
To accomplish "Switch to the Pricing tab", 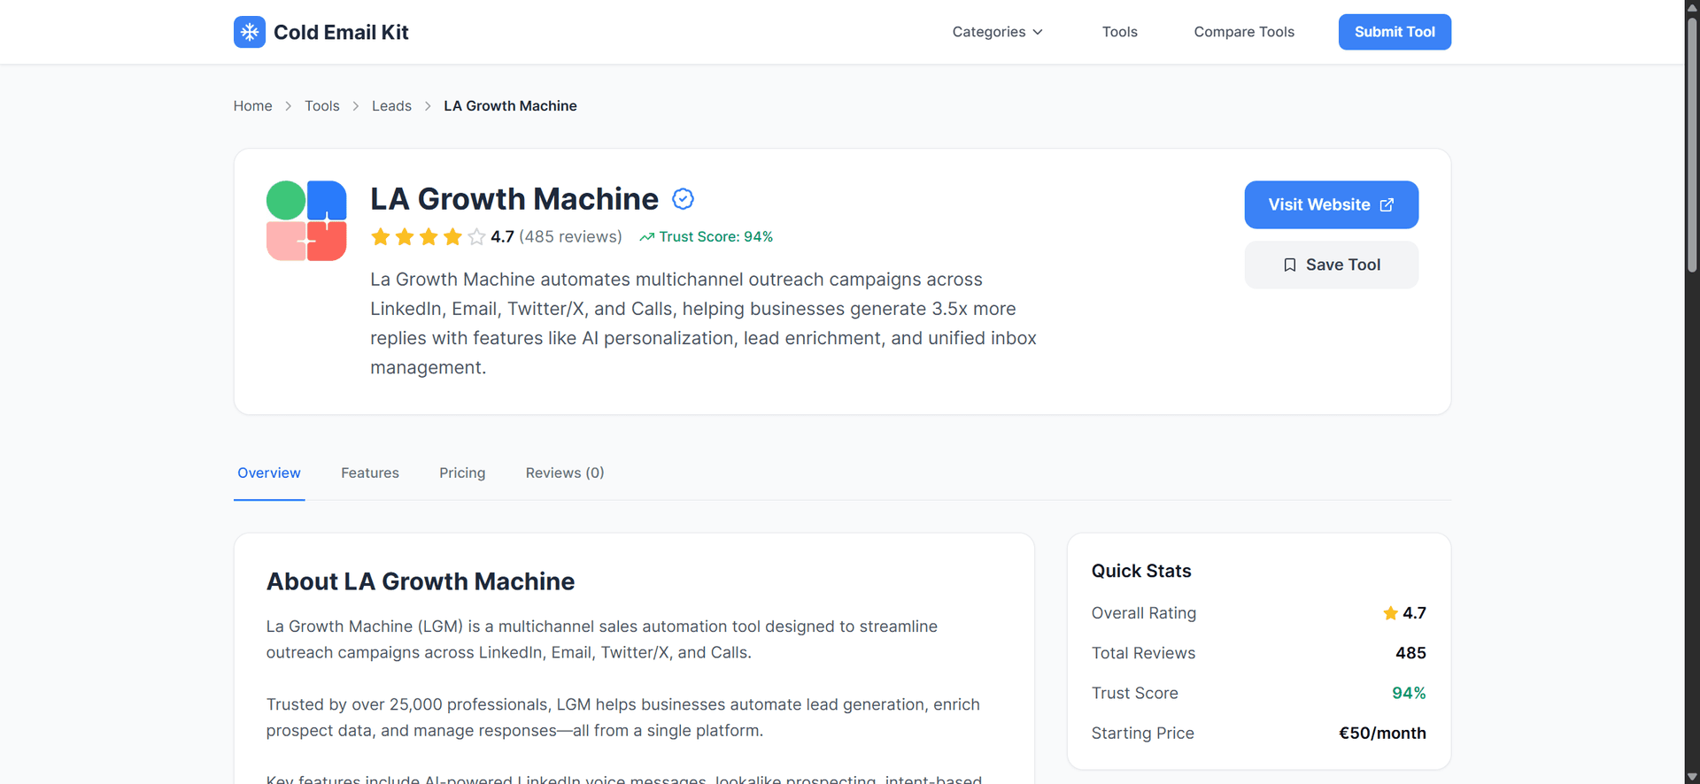I will 462,473.
